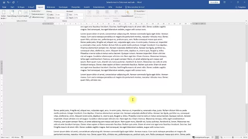Click page count 'Seite 2 von 2'
Screen dimensions: 248x139
[5, 137]
